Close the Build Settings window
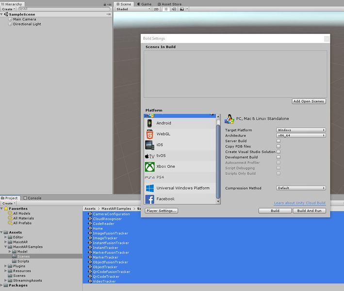 tap(327, 39)
